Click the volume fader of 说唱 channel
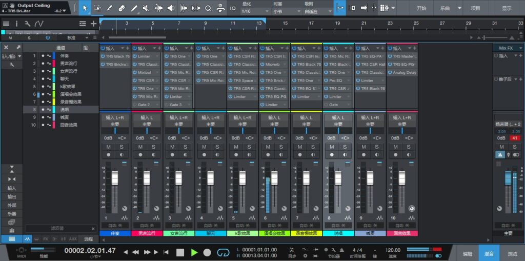 click(338, 177)
